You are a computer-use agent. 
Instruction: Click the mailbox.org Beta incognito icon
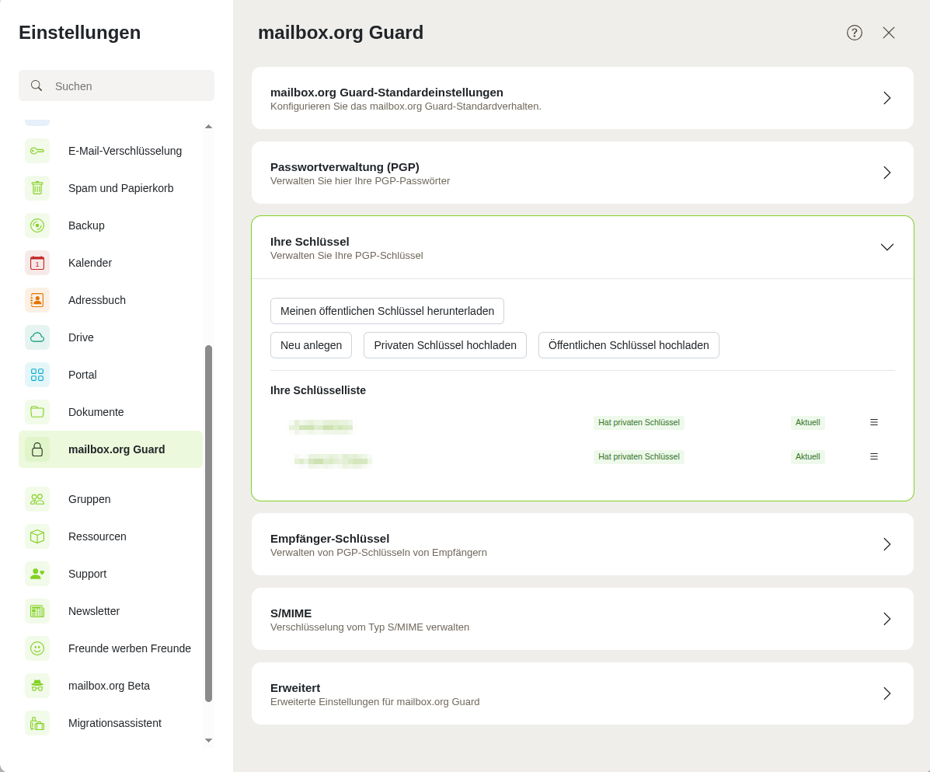coord(37,686)
